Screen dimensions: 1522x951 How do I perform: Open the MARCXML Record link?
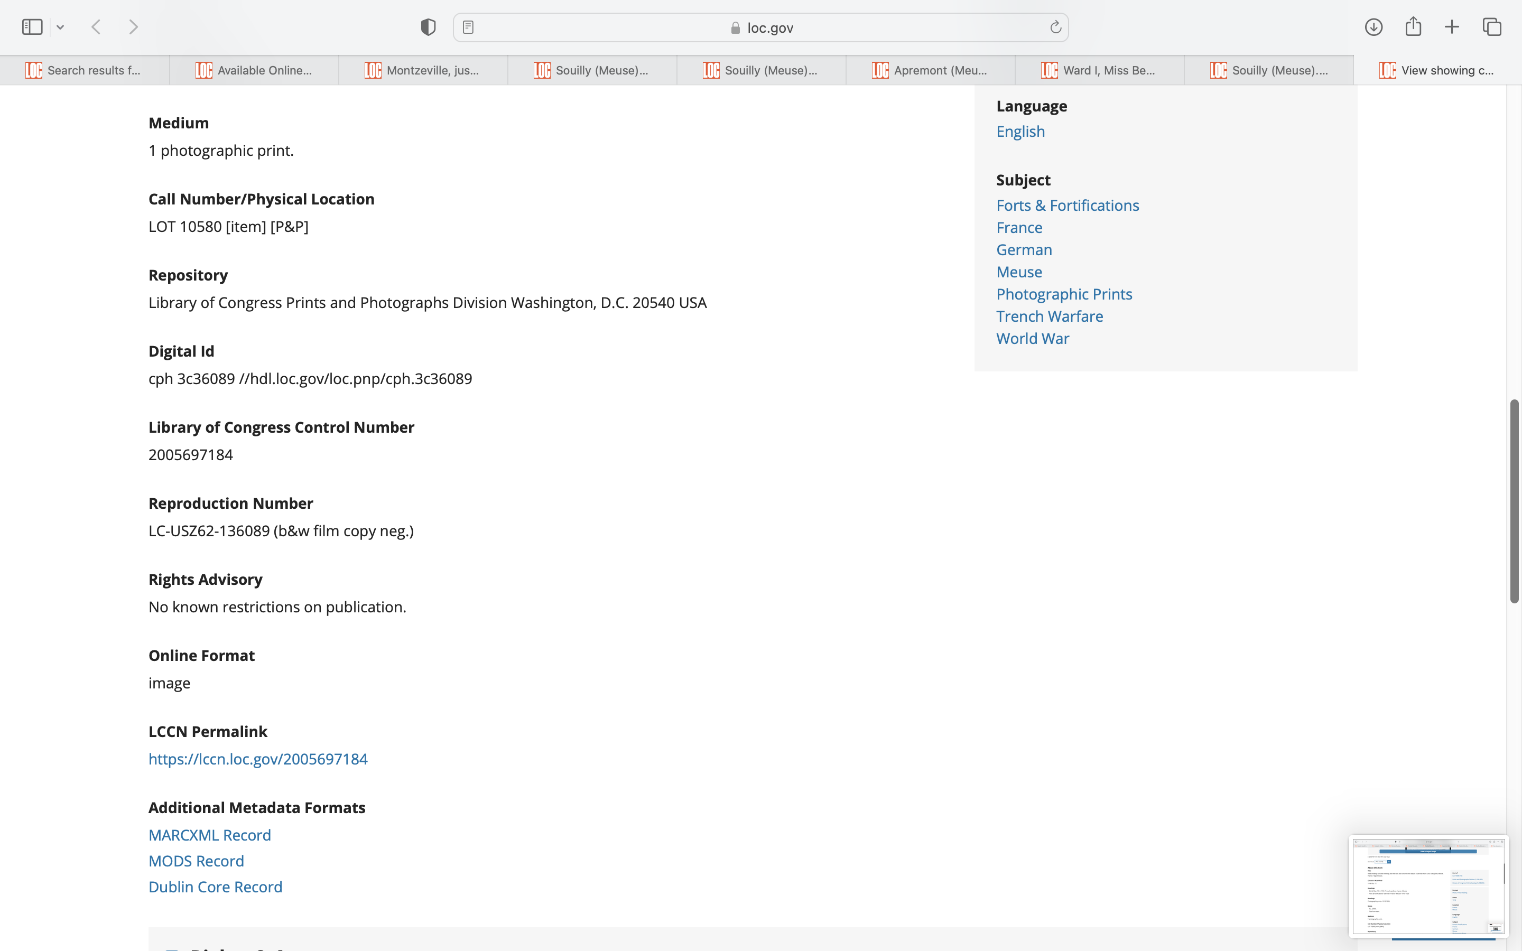(209, 835)
